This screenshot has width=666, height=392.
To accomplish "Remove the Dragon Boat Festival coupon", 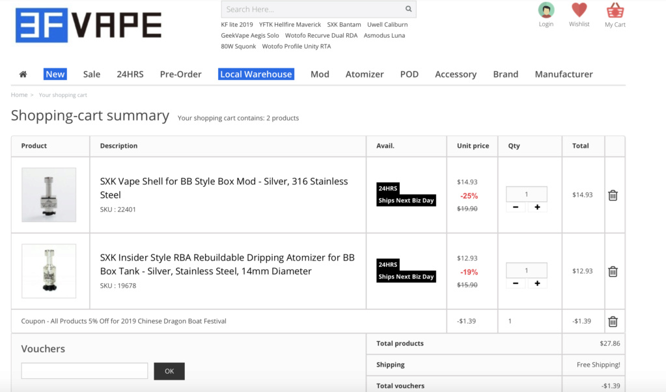I will 613,321.
